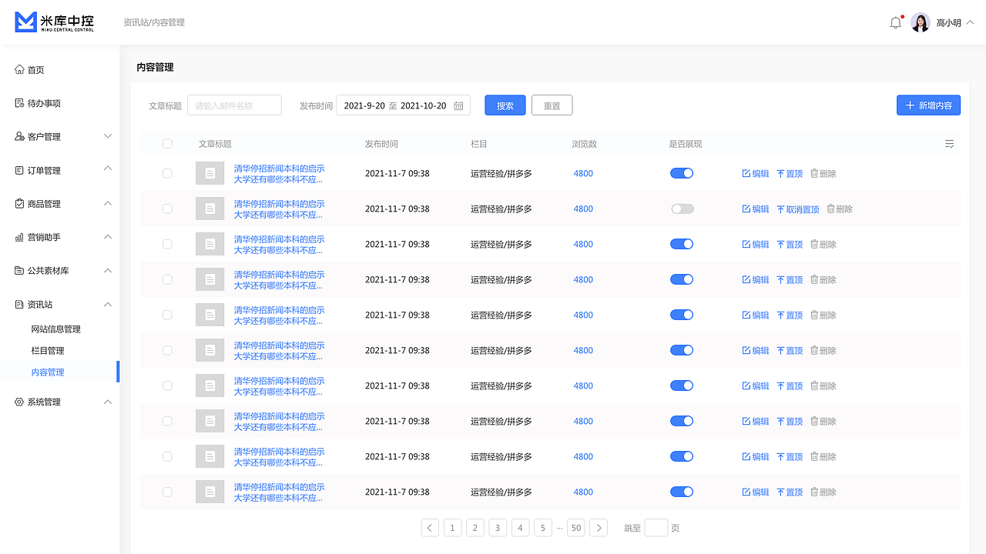Go to page 3 in pagination

tap(498, 528)
